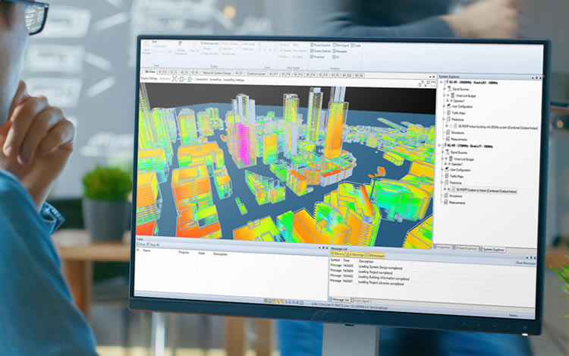The image size is (569, 356).
Task: Toggle the Point Signal window checkbox in ribbon
Action: click(x=335, y=46)
